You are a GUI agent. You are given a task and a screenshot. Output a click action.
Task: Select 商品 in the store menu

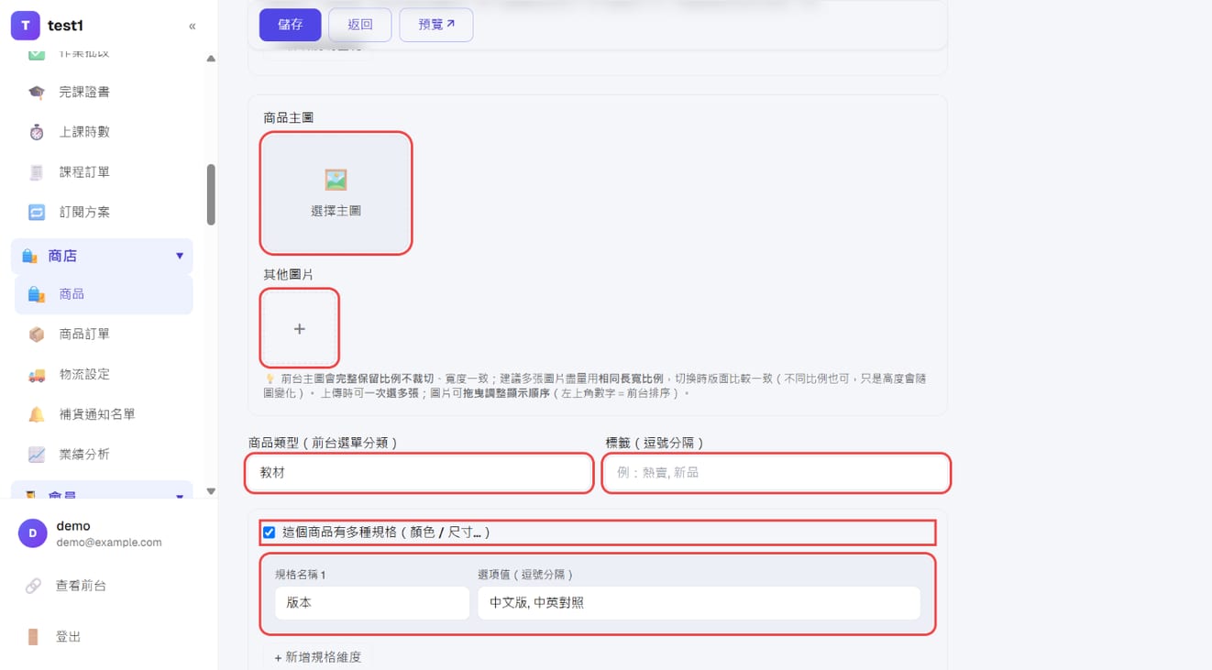104,294
